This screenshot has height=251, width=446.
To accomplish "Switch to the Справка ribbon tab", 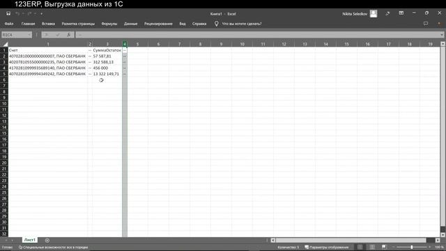I will [199, 24].
